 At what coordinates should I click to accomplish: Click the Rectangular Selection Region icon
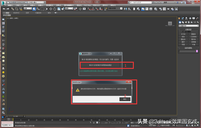click(x=42, y=9)
